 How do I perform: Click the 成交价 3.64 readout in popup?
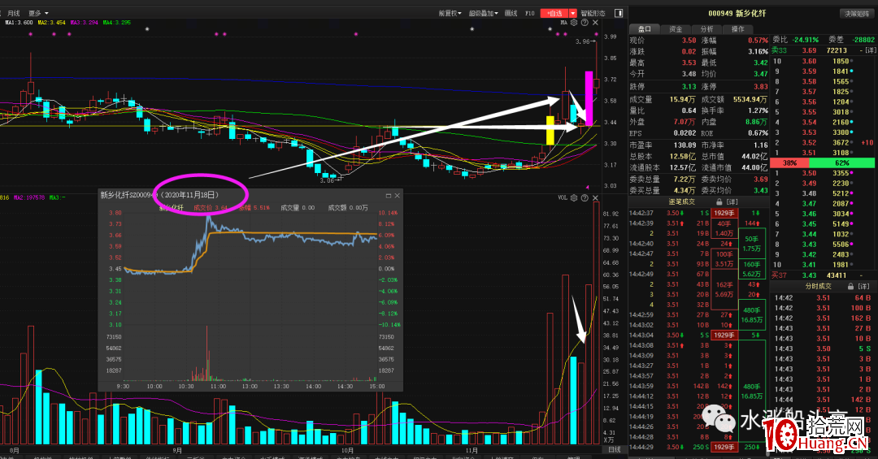(211, 208)
